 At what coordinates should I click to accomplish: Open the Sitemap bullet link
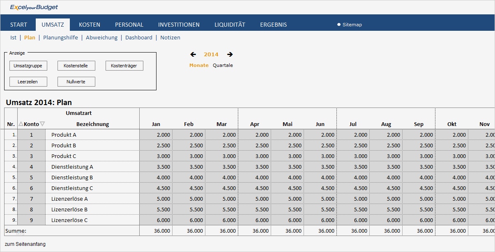[x=350, y=25]
